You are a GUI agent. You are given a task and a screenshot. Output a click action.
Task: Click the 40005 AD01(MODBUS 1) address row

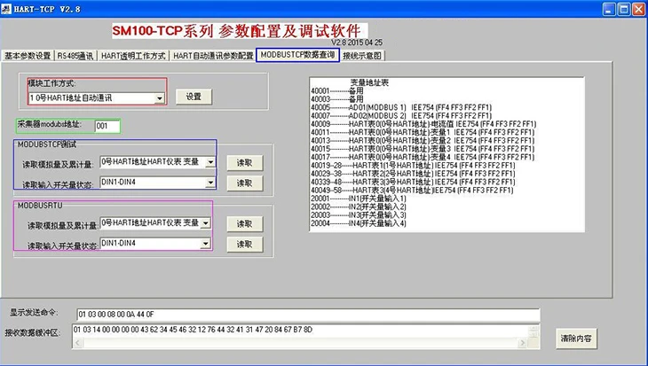(401, 107)
